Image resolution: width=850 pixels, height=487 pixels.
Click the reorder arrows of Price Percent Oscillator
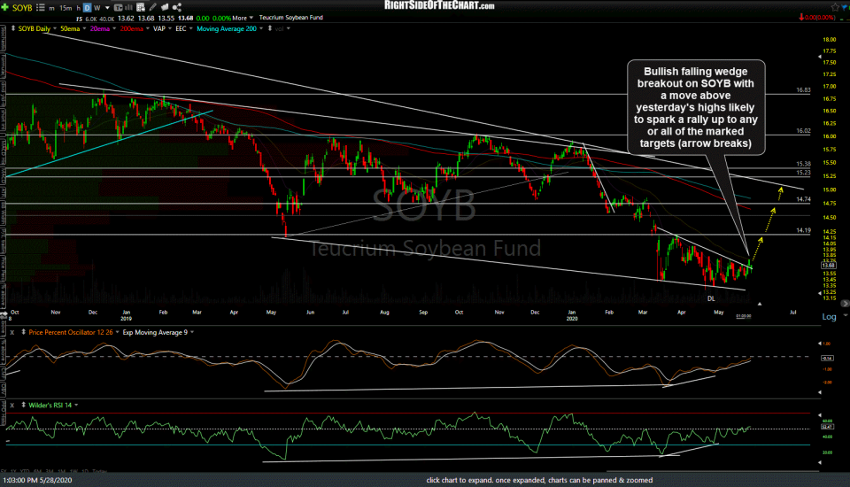pos(23,332)
